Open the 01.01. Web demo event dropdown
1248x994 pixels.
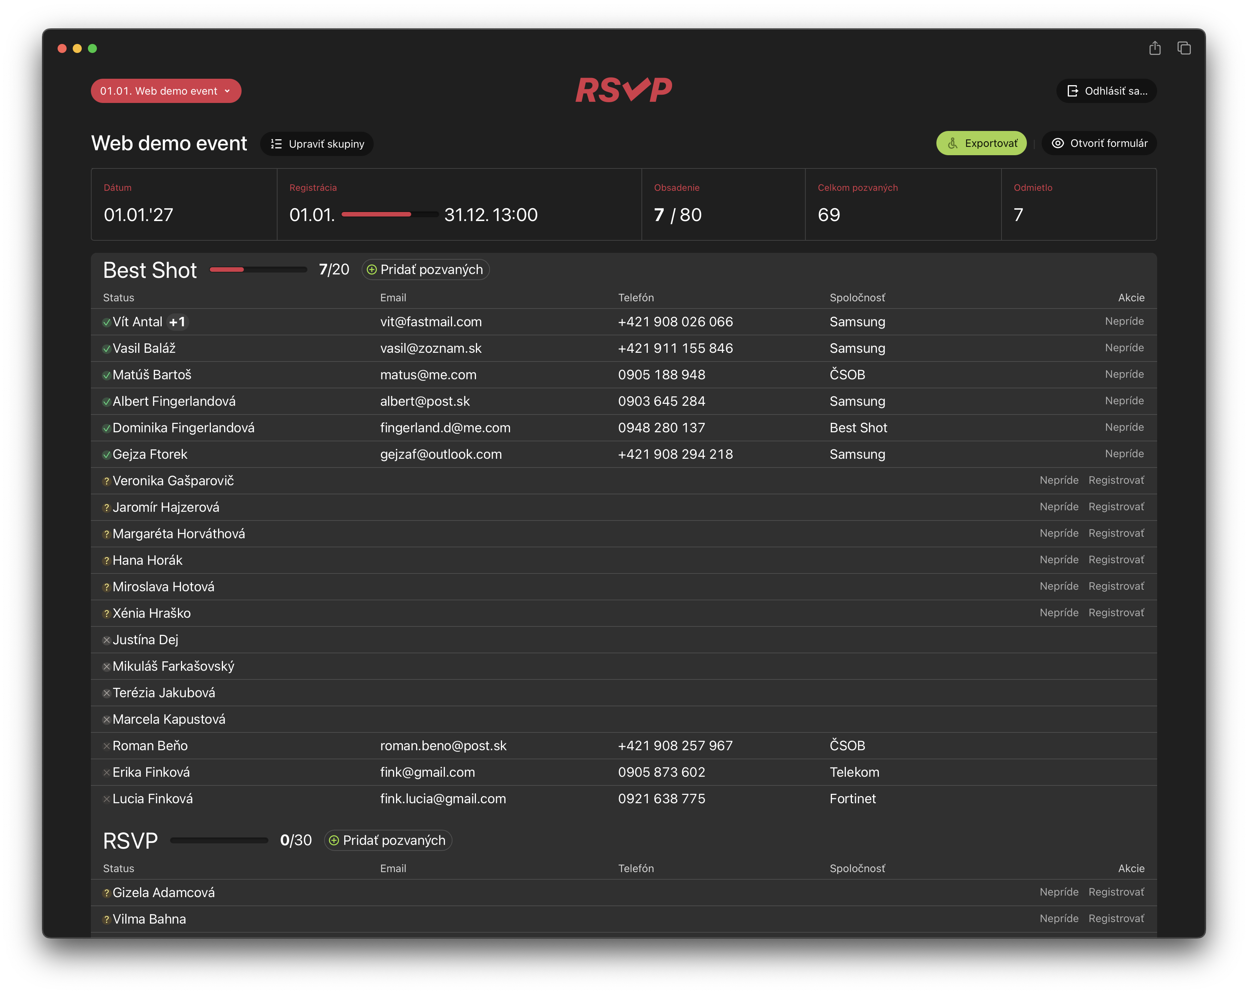[165, 91]
